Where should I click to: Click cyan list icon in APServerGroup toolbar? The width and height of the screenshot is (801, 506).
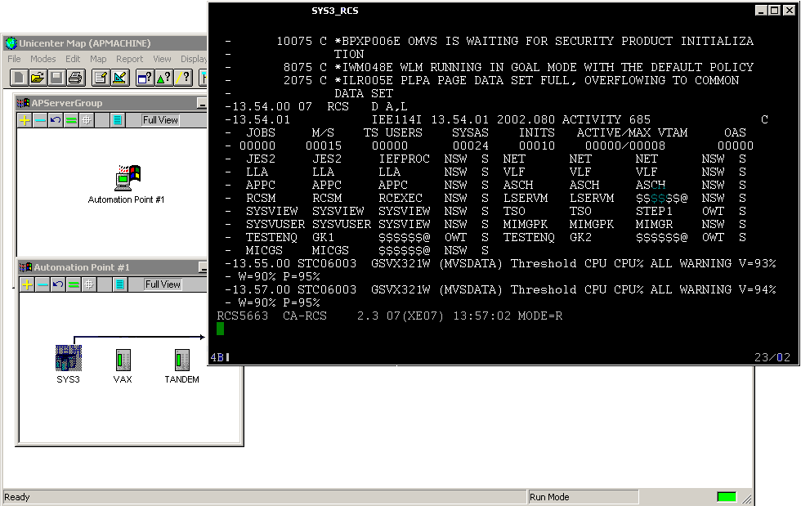(x=118, y=121)
